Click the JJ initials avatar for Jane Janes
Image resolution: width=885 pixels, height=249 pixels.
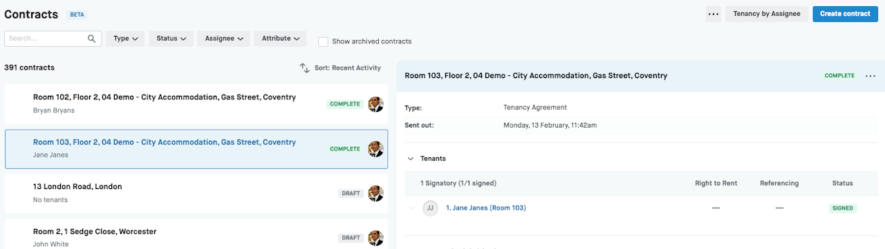431,208
